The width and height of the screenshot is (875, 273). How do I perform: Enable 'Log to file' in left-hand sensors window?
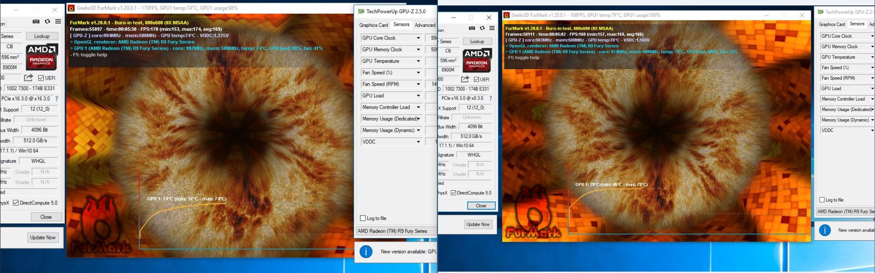pyautogui.click(x=363, y=218)
